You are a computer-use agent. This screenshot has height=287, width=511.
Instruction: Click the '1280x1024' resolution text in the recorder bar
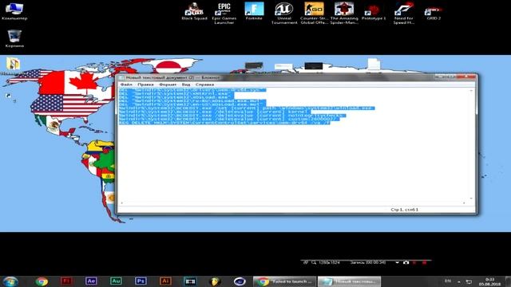pyautogui.click(x=330, y=262)
